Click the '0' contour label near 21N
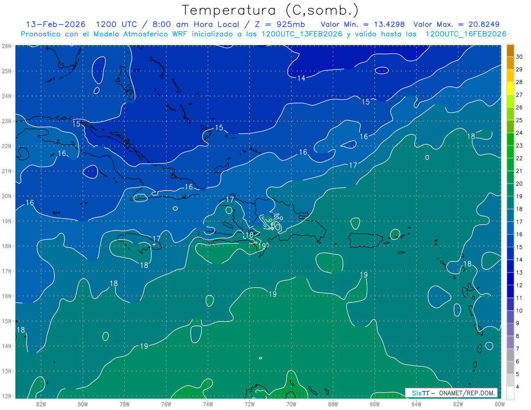 [x=427, y=157]
